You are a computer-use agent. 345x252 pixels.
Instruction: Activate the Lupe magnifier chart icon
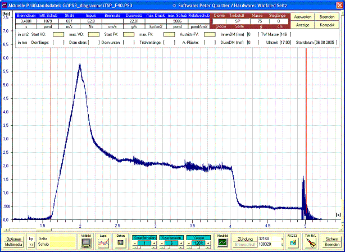point(103,243)
